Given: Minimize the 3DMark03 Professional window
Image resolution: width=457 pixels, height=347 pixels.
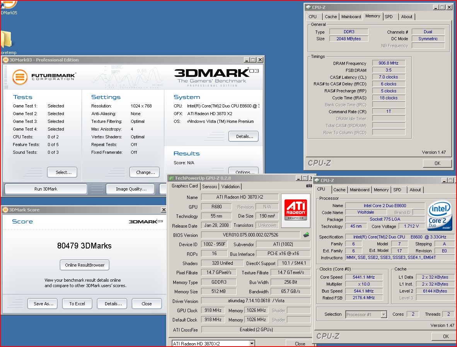Looking at the screenshot, I should click(x=247, y=60).
